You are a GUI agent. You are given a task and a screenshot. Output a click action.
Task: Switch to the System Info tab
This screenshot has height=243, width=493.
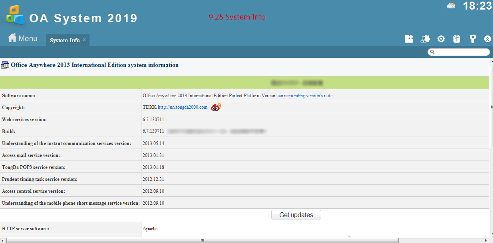pos(65,40)
